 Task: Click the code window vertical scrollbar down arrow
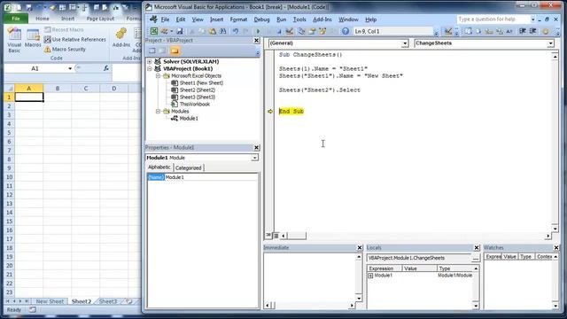coord(555,229)
